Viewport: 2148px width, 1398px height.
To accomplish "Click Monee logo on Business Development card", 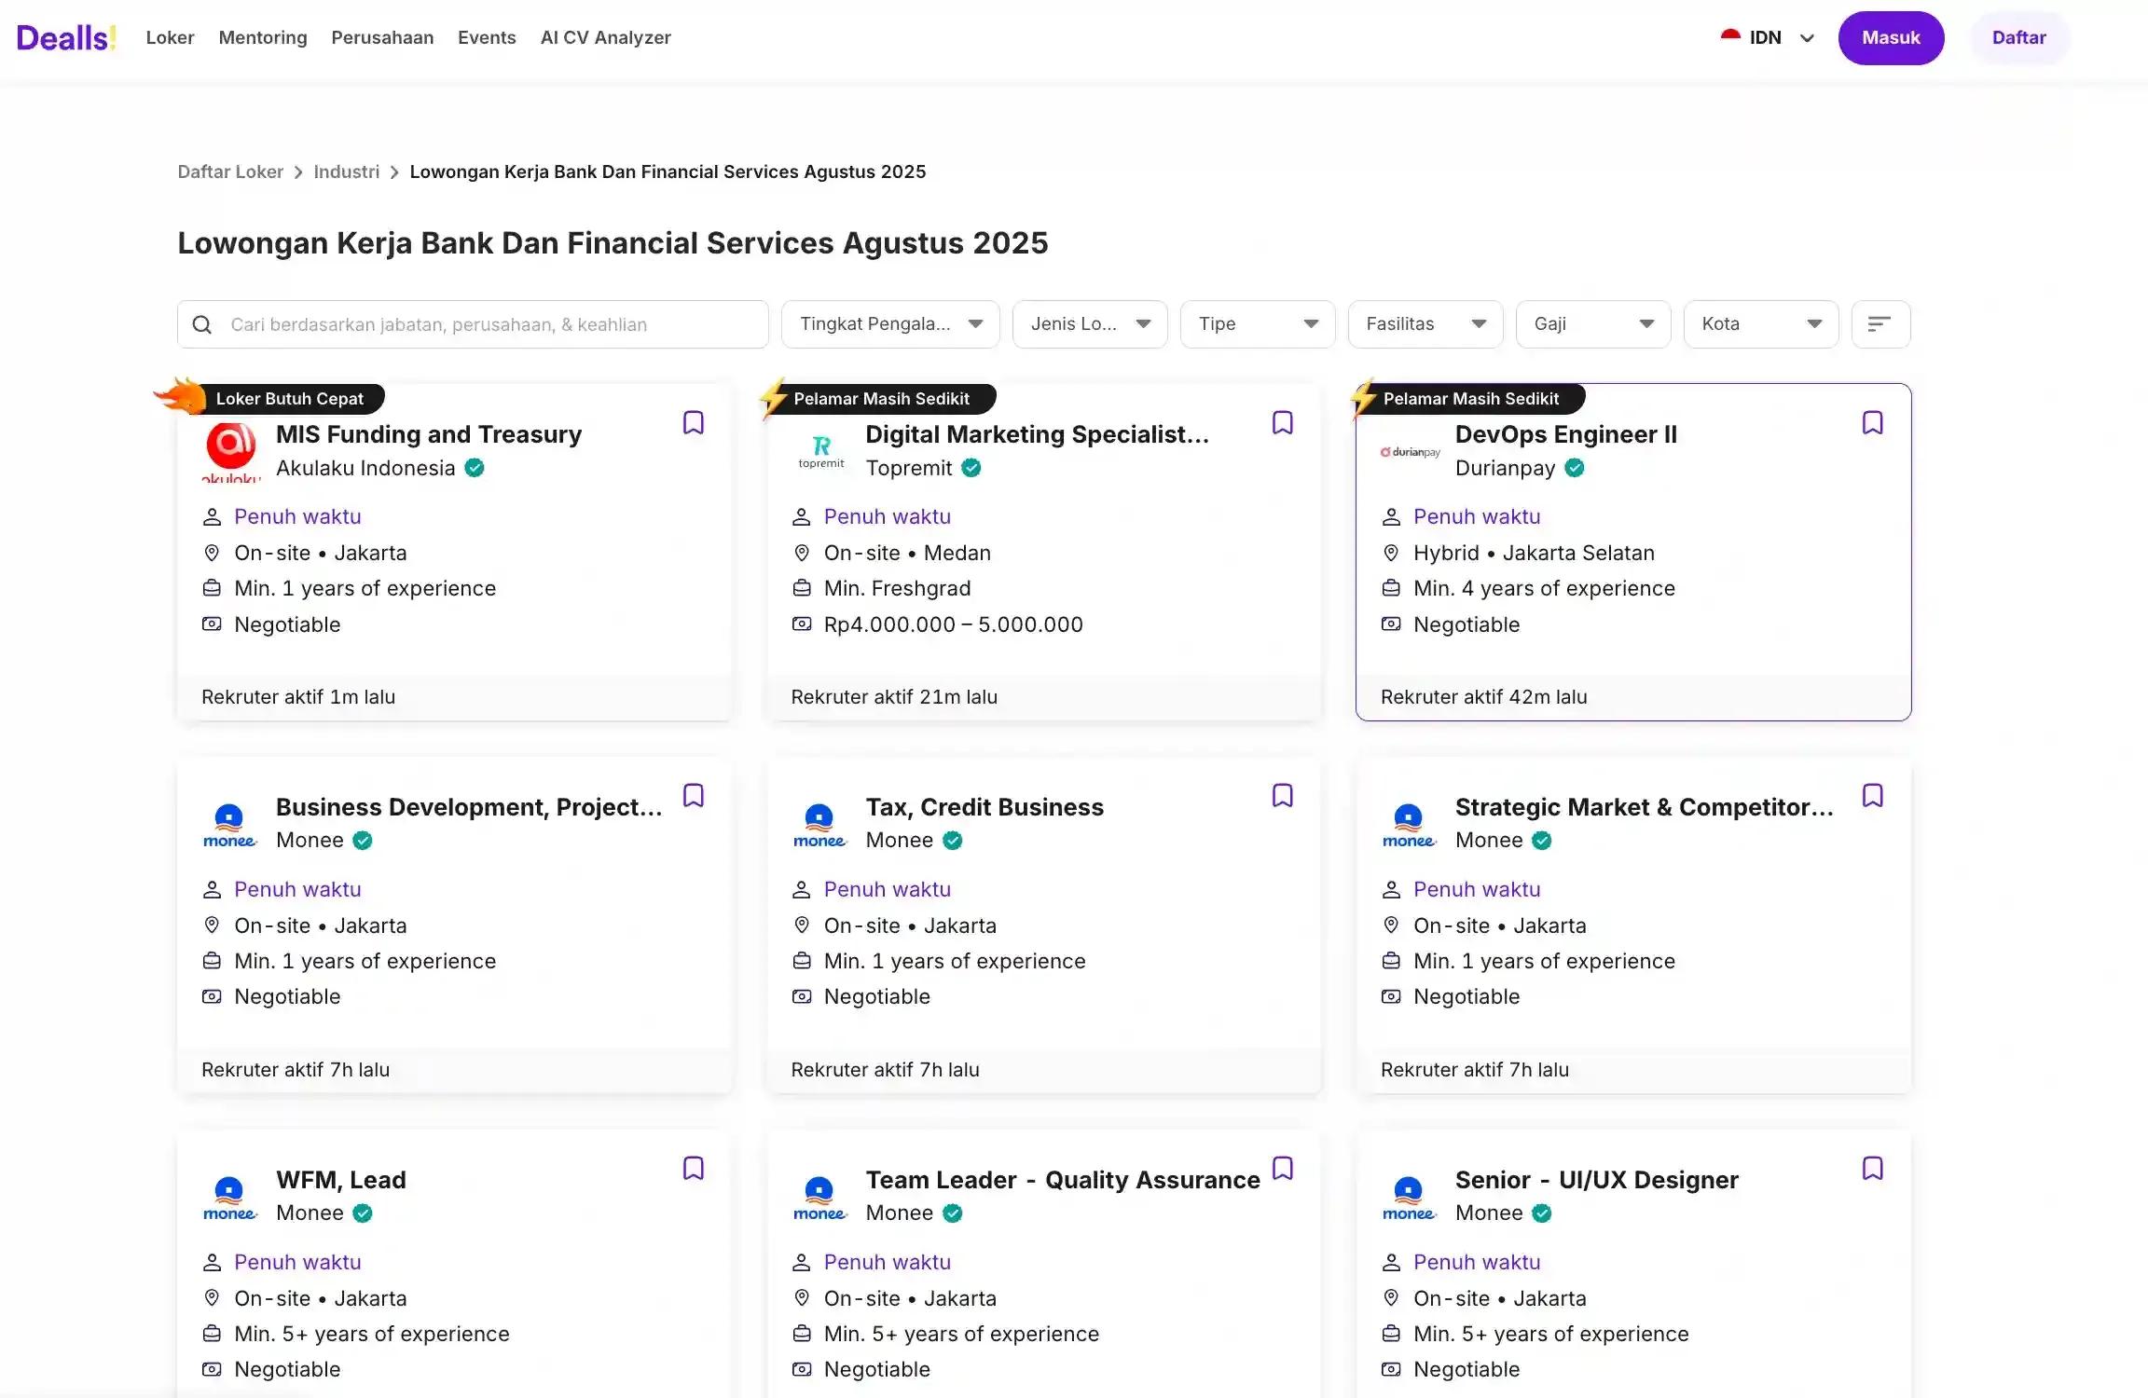I will click(230, 824).
